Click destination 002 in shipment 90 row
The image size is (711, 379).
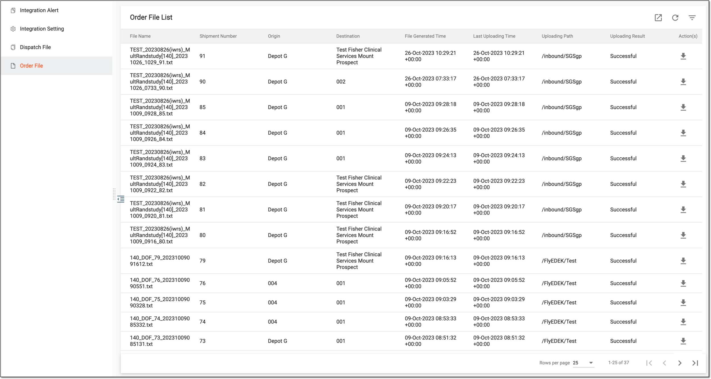coord(341,82)
